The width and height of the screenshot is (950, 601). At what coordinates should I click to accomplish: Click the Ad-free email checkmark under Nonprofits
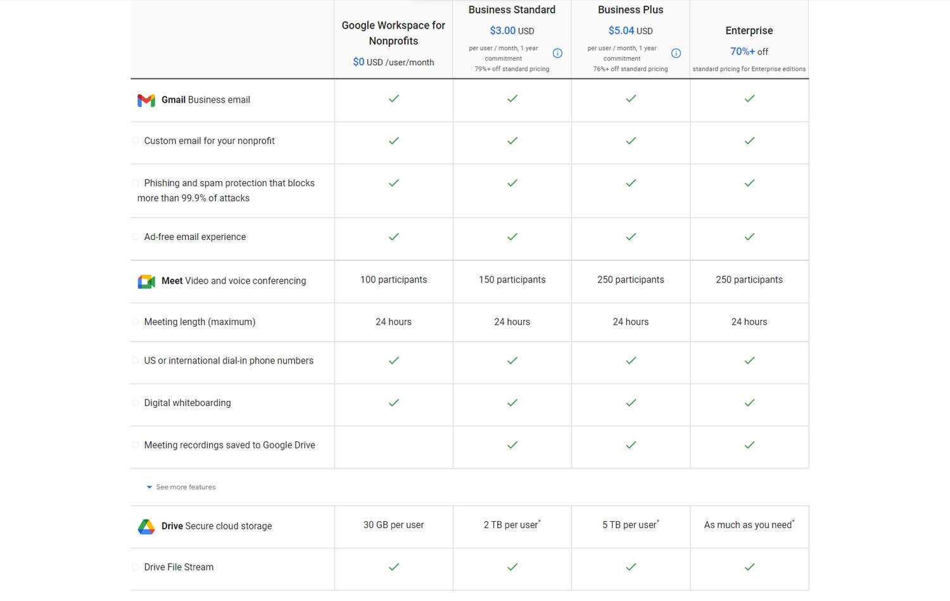(x=393, y=237)
